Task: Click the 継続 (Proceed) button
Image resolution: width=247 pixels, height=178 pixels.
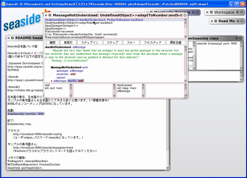Action: click(x=53, y=43)
